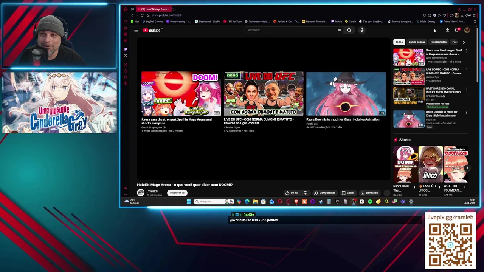Click the Inscrever-se subscribe button
Image resolution: width=484 pixels, height=272 pixels.
177,193
